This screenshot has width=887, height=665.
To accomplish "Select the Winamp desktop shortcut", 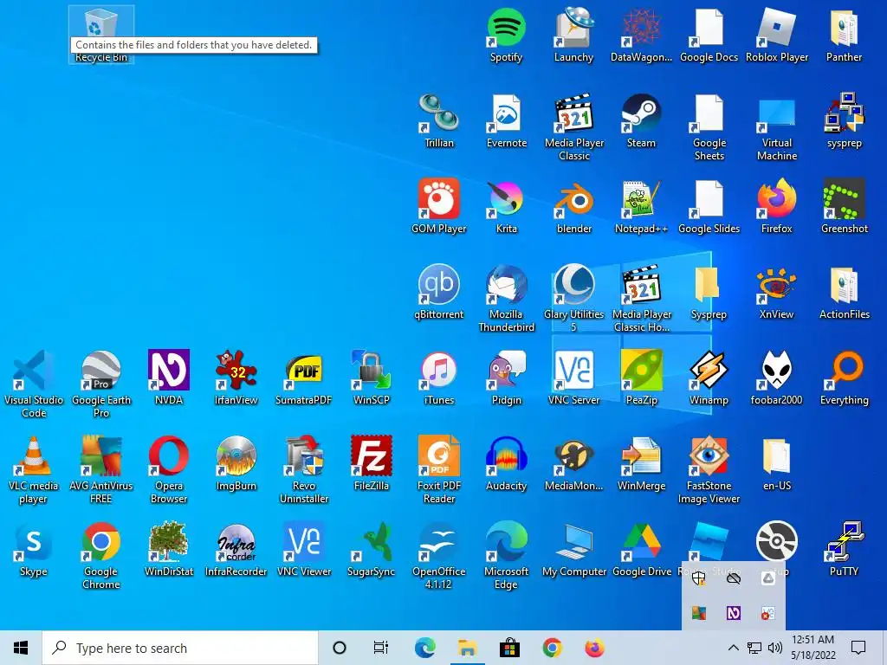I will pos(709,378).
